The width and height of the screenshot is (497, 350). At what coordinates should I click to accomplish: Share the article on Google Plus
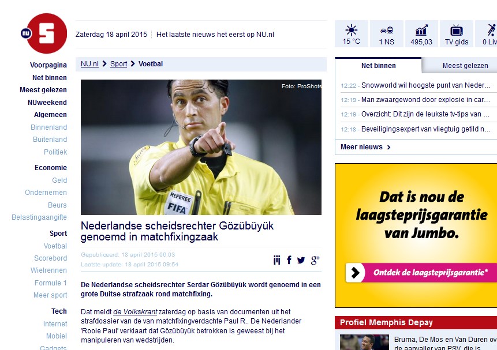315,261
